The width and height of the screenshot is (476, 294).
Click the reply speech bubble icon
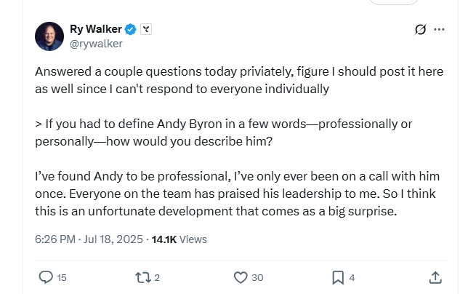[x=45, y=277]
